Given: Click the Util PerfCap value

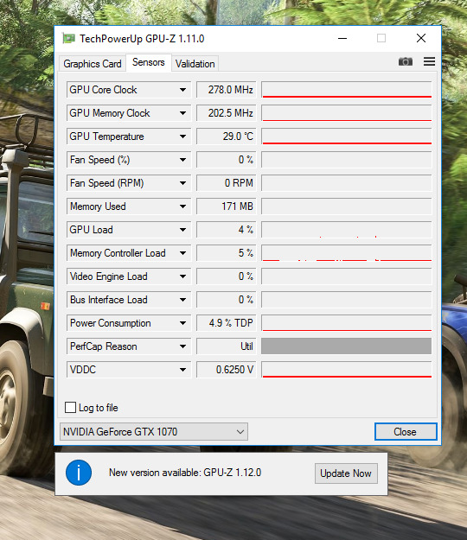Looking at the screenshot, I should point(227,346).
